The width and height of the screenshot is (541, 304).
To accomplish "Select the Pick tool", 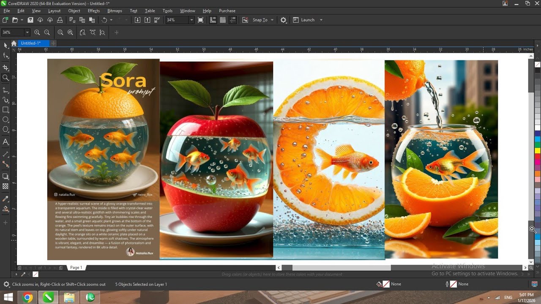I will pos(5,45).
